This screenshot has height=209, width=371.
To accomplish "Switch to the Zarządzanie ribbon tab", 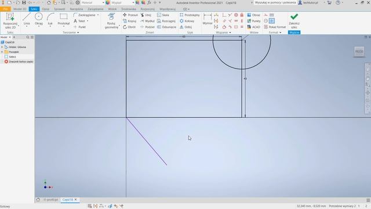I will point(95,9).
